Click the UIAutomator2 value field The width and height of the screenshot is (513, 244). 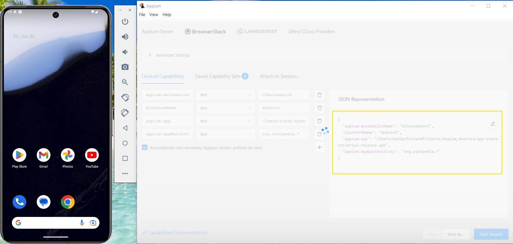coord(284,95)
